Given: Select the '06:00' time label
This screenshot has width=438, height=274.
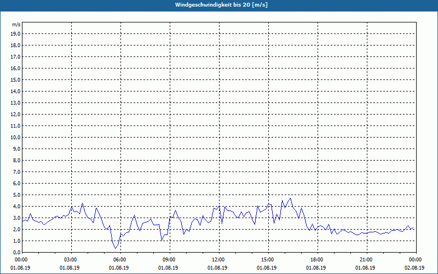Looking at the screenshot, I should (120, 260).
